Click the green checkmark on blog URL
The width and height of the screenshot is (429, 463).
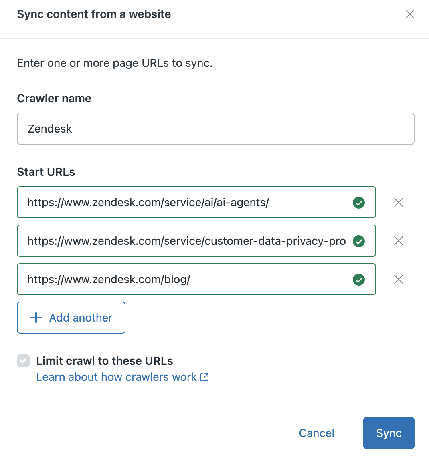tap(359, 280)
